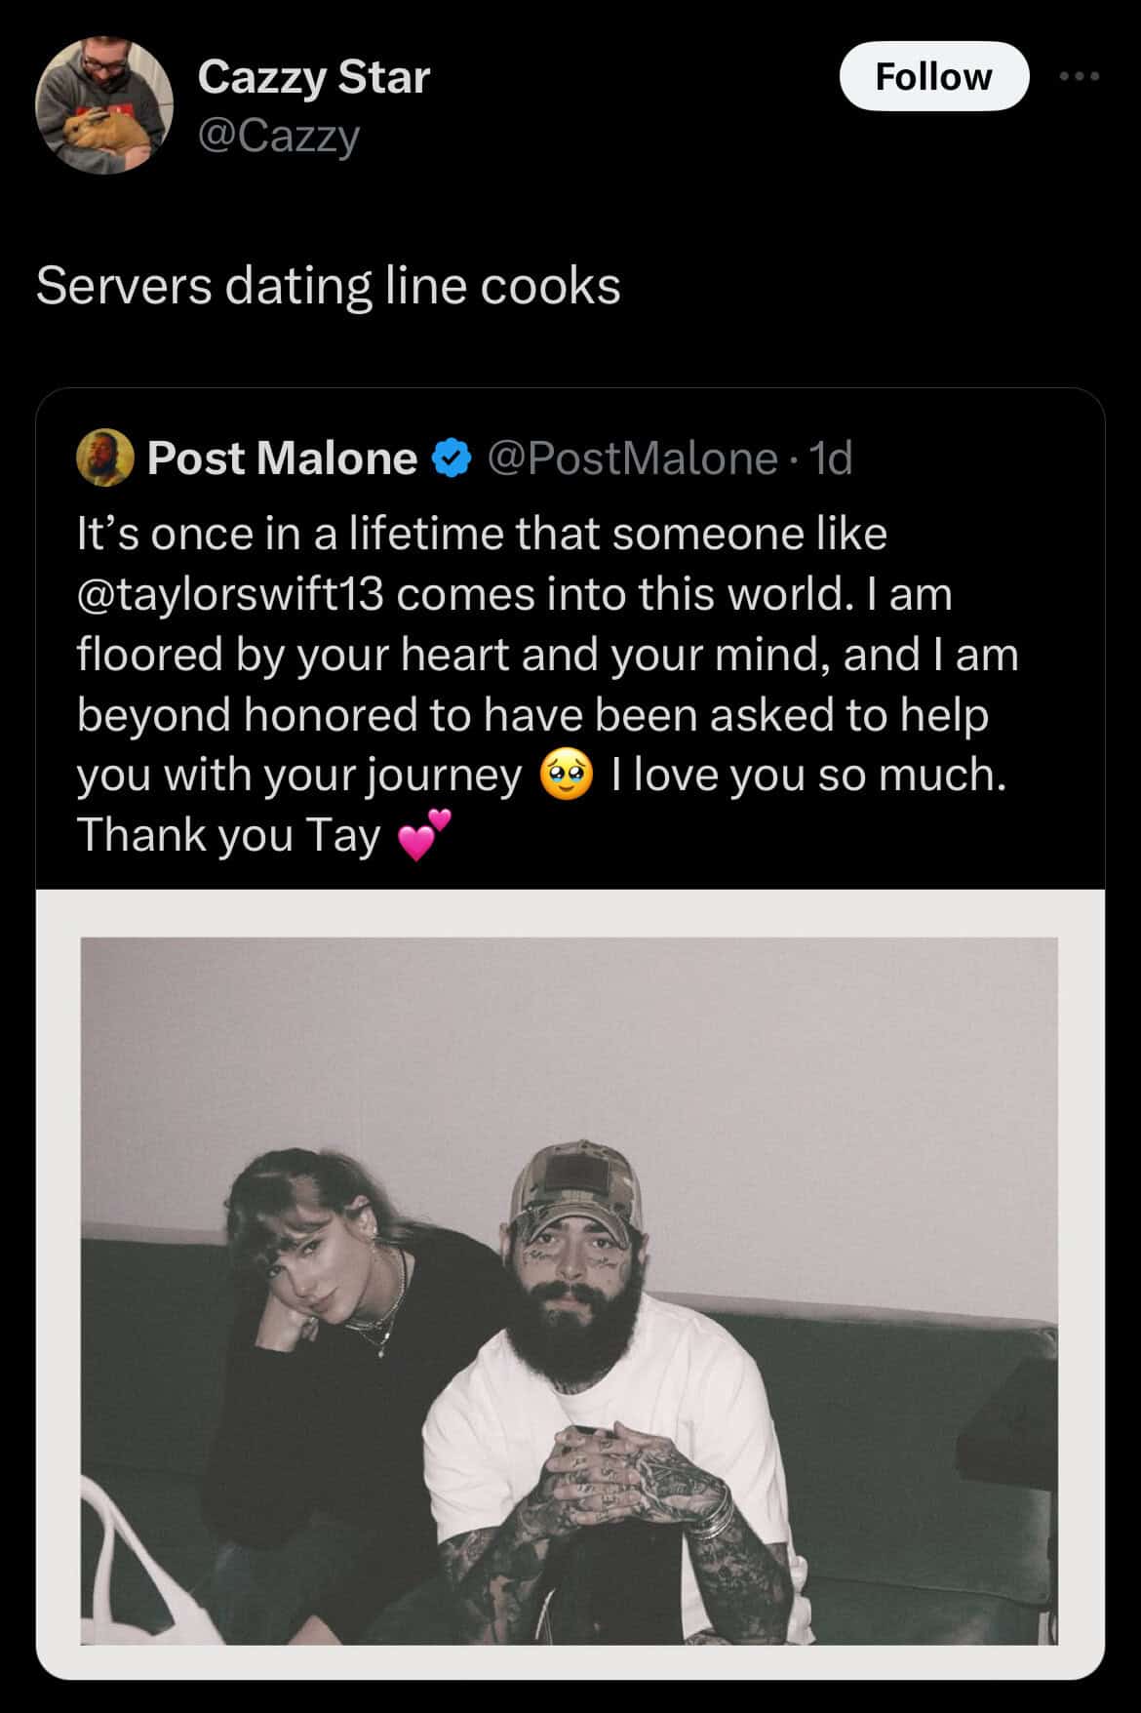The height and width of the screenshot is (1713, 1141).
Task: Click the Post Malone name in quote
Action: [282, 458]
